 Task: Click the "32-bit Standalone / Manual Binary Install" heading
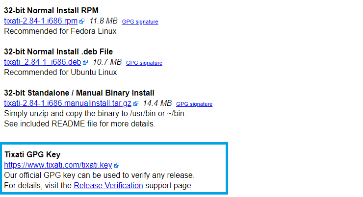pyautogui.click(x=79, y=93)
